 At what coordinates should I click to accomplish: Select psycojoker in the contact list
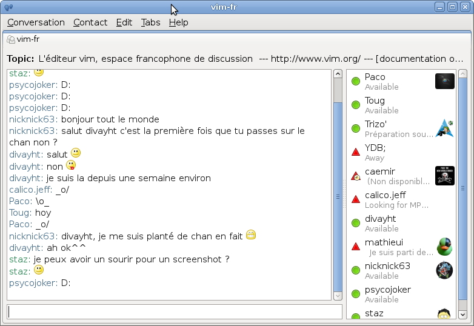[388, 294]
